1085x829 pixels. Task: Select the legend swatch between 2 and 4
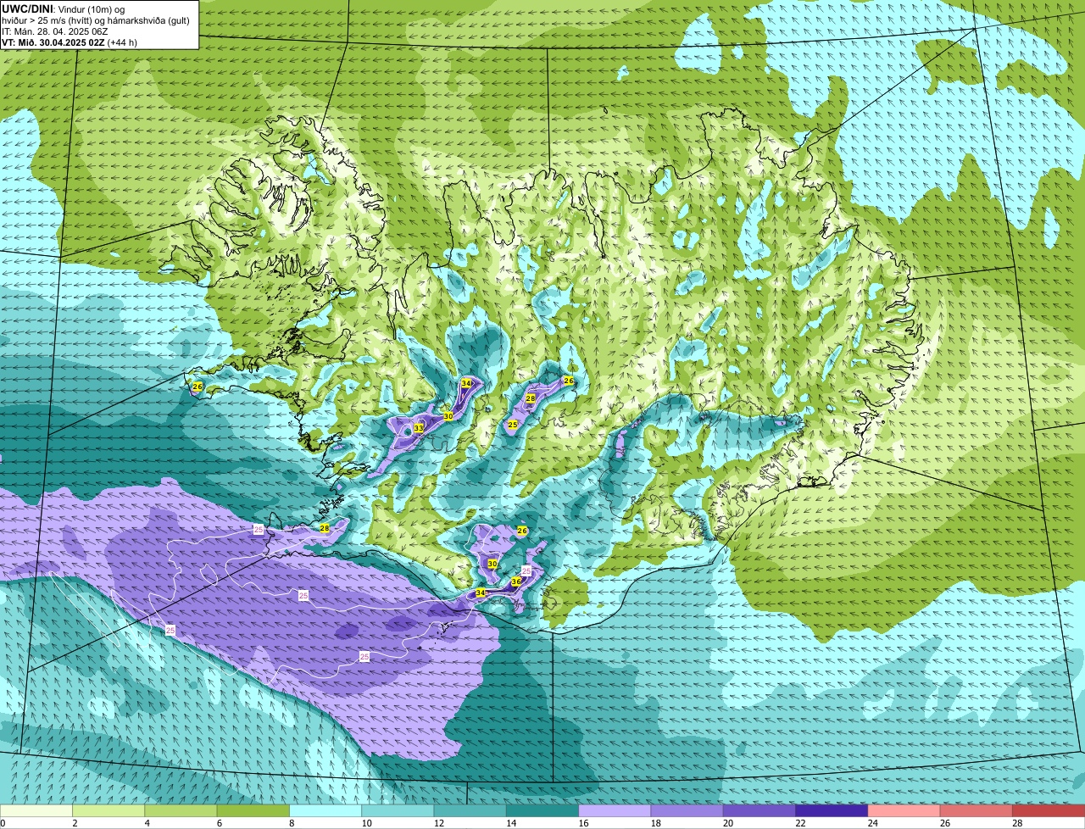[108, 811]
